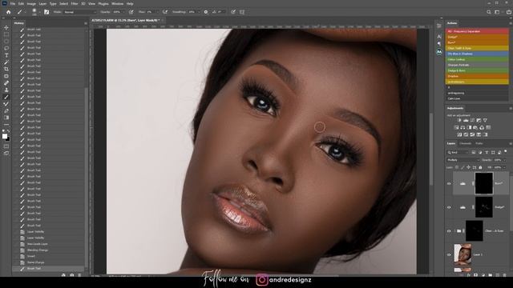Open the File menu
Viewport: 513px width, 288px height.
[x=13, y=3]
